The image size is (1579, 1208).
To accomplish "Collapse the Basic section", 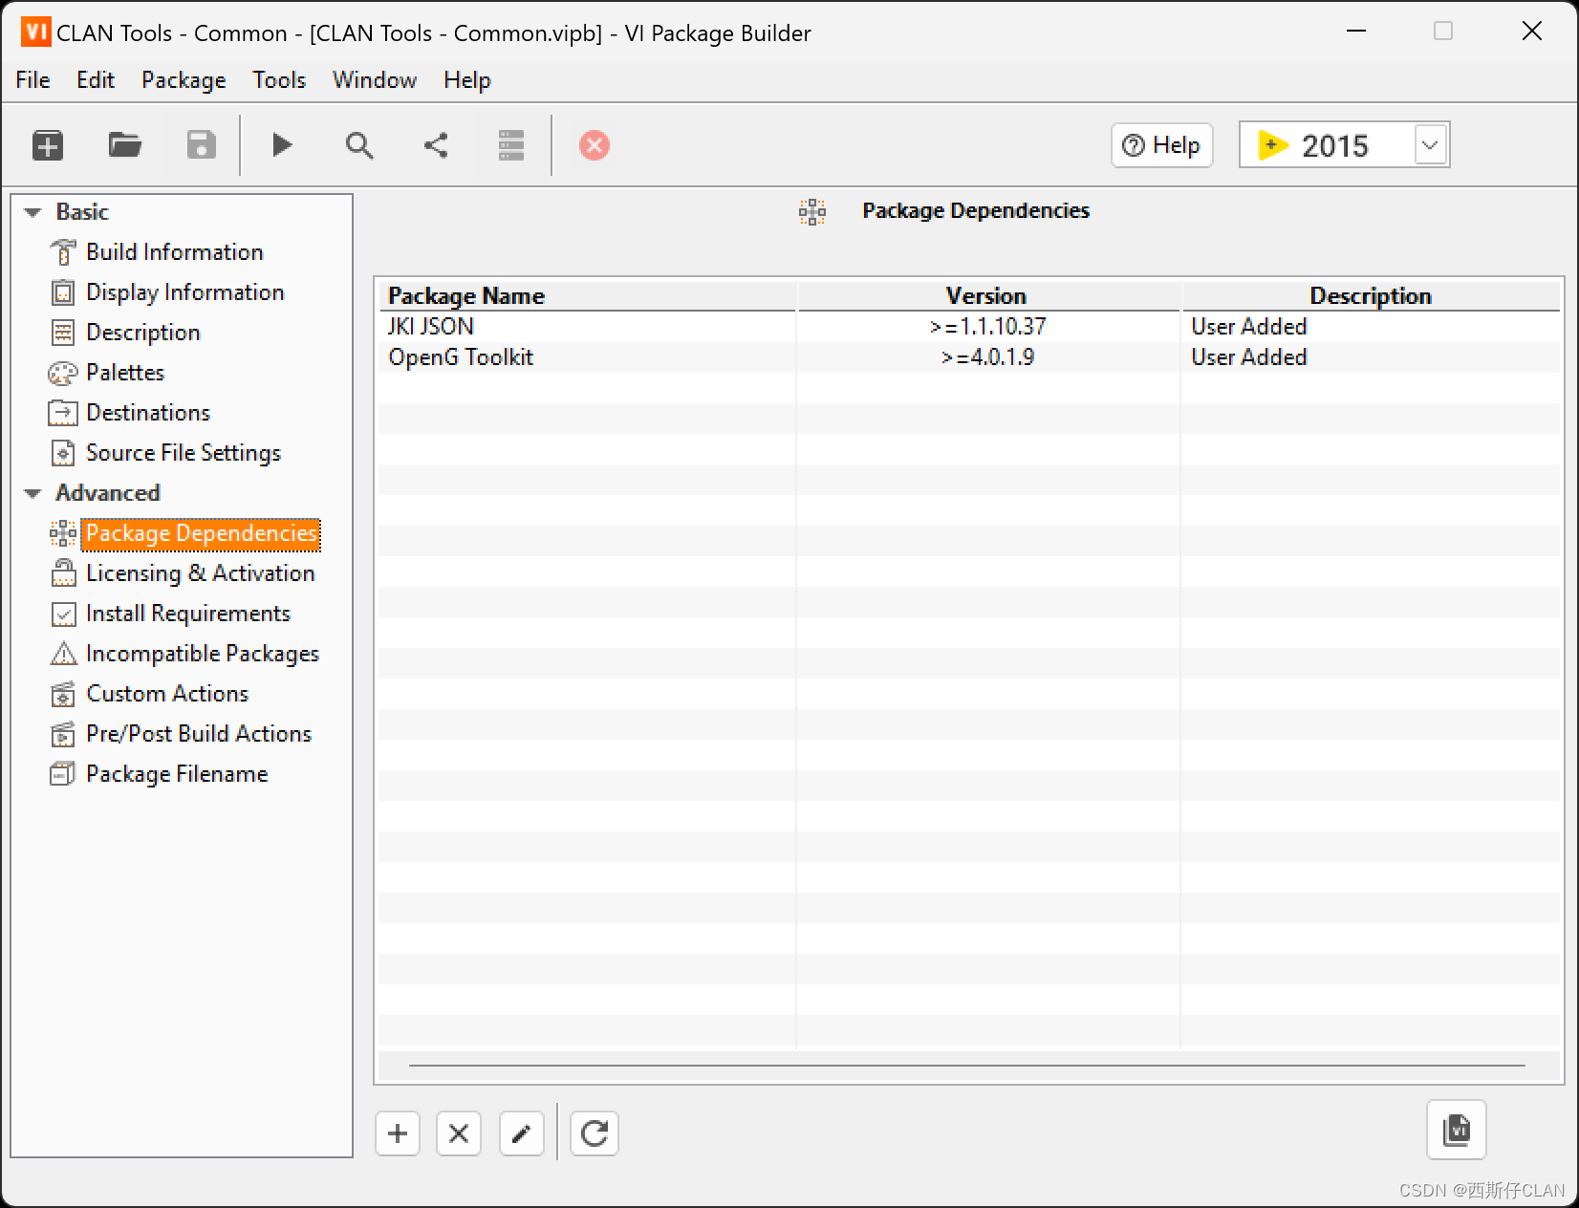I will 32,211.
